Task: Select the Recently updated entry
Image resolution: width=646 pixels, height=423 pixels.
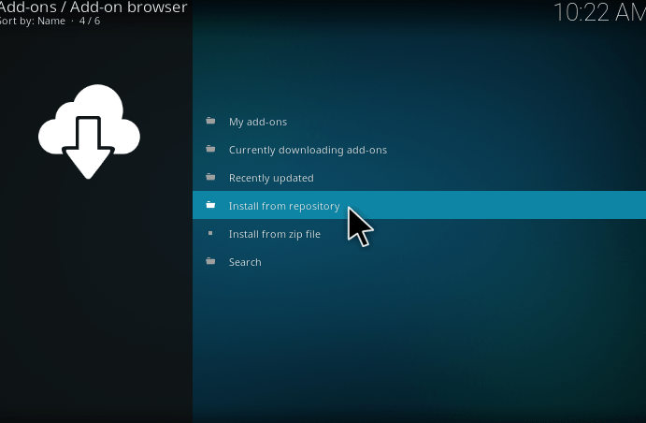Action: [419, 178]
